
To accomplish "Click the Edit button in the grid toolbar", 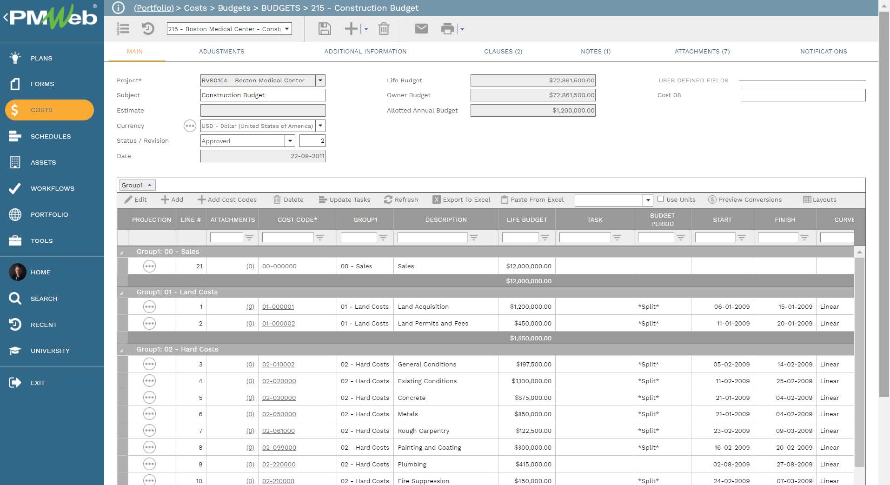I will 135,199.
